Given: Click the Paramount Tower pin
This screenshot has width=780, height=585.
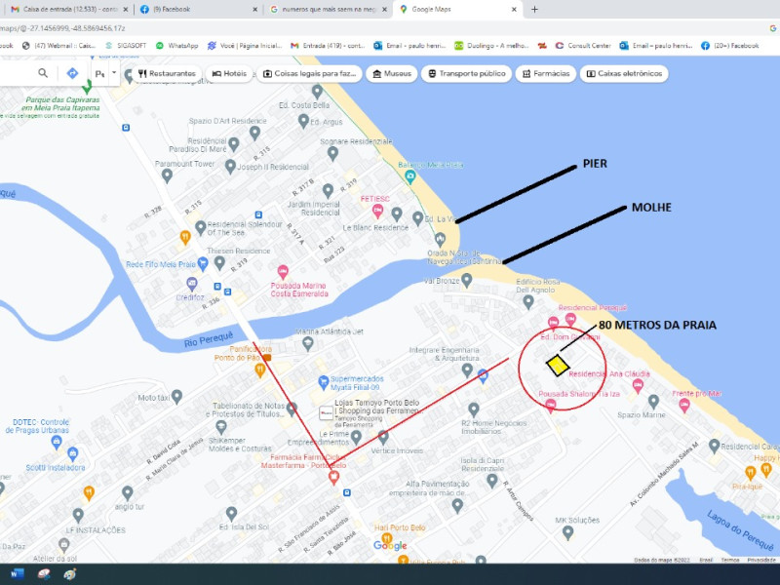Looking at the screenshot, I should coord(167,175).
